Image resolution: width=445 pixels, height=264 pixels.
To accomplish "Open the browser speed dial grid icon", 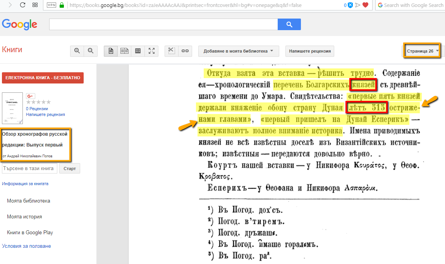I will (35, 5).
